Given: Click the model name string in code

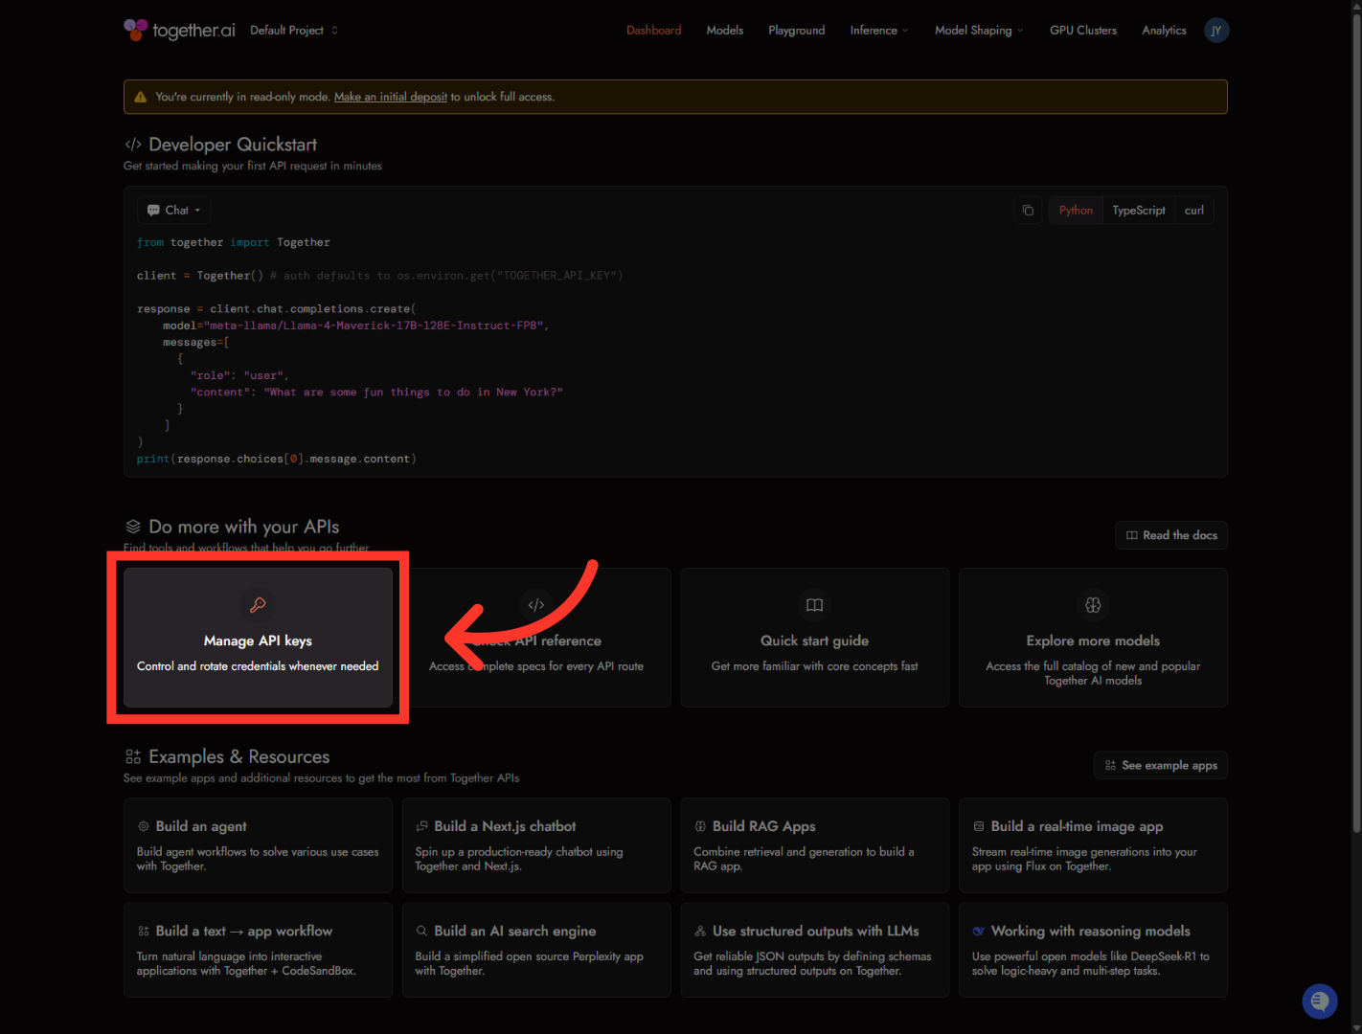Looking at the screenshot, I should click(375, 326).
